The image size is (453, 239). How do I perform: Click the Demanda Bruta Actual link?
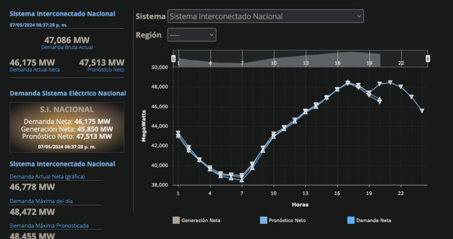coord(67,47)
